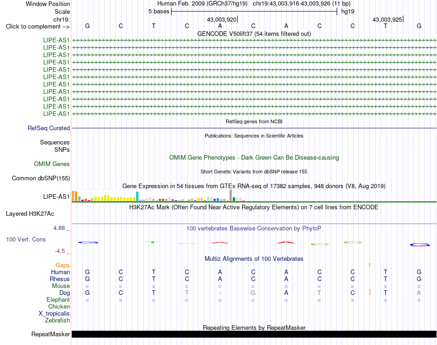
Task: Open the GTEx Gene Expression track title
Action: pyautogui.click(x=254, y=186)
